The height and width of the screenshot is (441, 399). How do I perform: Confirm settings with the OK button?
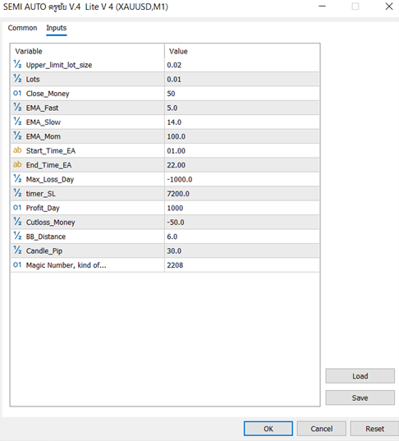268,429
